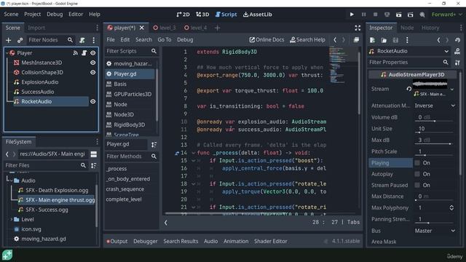Toggle visibility of the RocketAudio node
466x262 pixels.
[93, 102]
